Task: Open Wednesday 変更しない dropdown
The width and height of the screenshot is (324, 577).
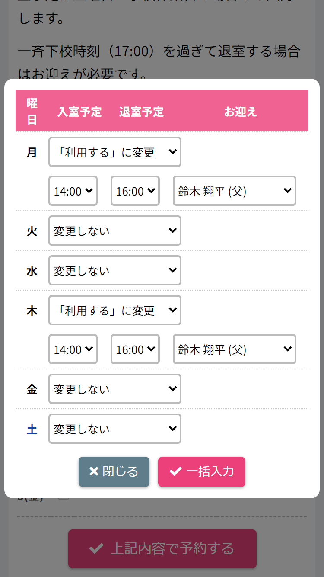Action: coord(115,270)
